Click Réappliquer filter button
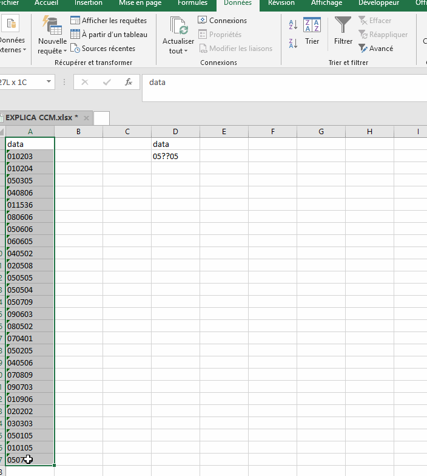This screenshot has width=427, height=476. (383, 34)
